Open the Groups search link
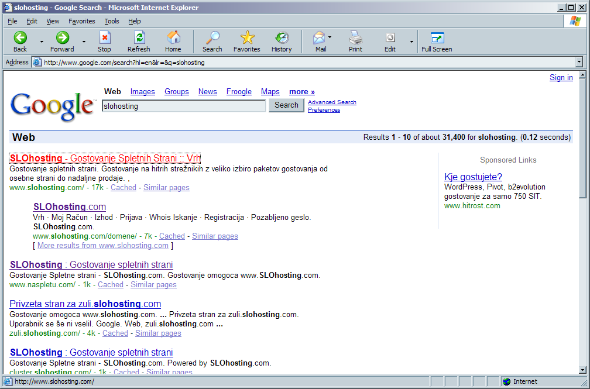 pos(177,91)
